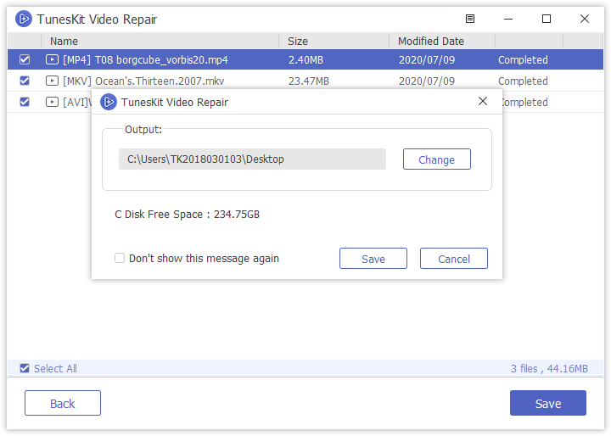Select Ocean's.Thirteen.2007.mkv file name
611x436 pixels.
(x=160, y=81)
